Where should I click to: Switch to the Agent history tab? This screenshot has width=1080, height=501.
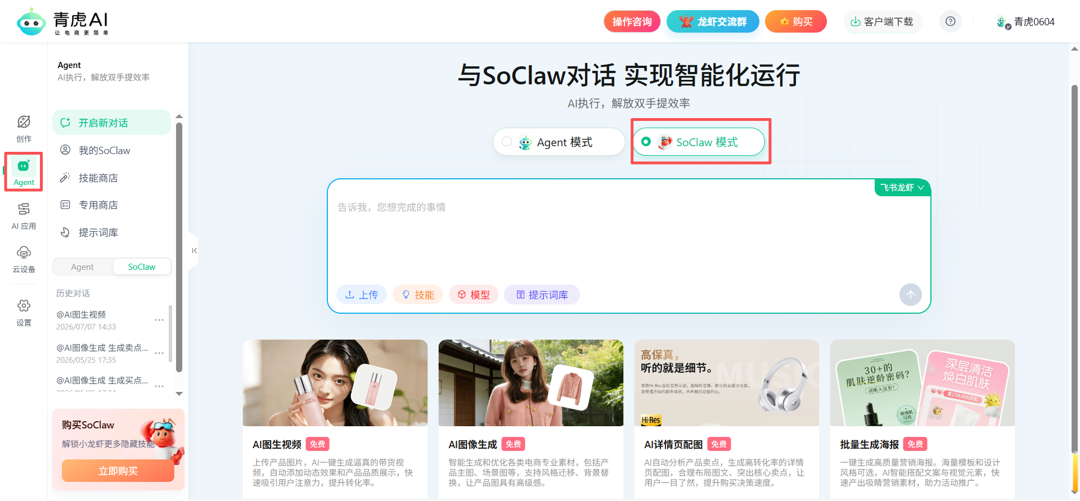[82, 267]
